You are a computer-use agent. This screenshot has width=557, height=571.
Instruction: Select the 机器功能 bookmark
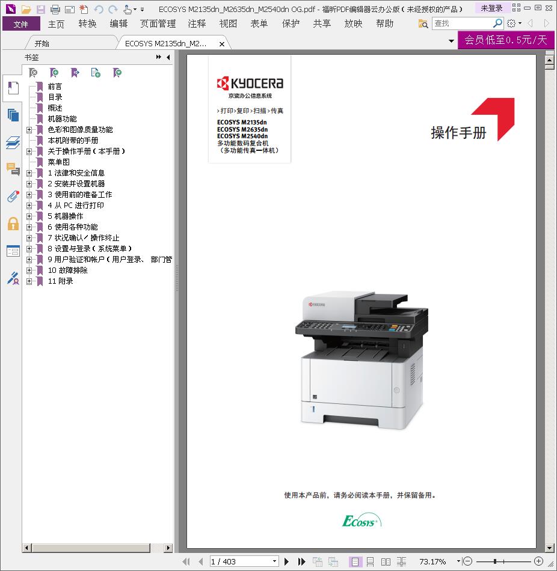(63, 119)
